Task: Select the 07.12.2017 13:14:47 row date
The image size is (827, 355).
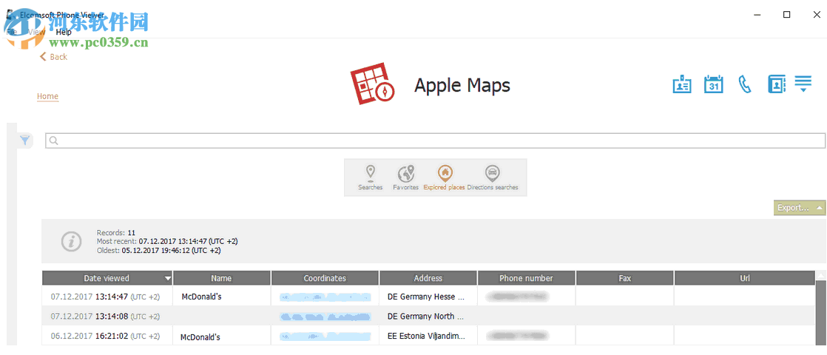Action: (x=105, y=297)
